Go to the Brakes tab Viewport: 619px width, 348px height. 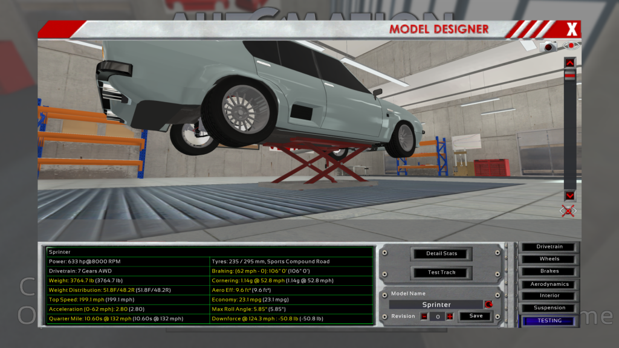[x=549, y=271]
